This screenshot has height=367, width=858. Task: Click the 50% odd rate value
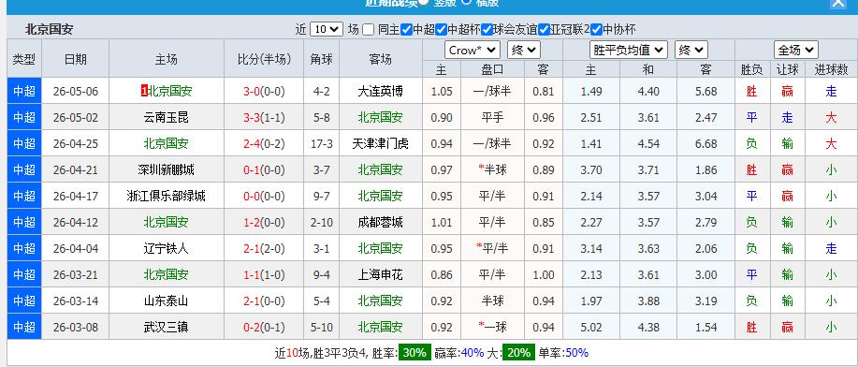(576, 353)
